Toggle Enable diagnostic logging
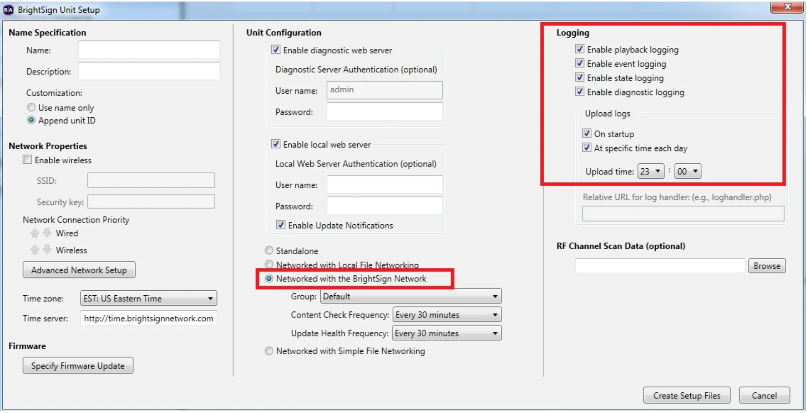 tap(579, 92)
